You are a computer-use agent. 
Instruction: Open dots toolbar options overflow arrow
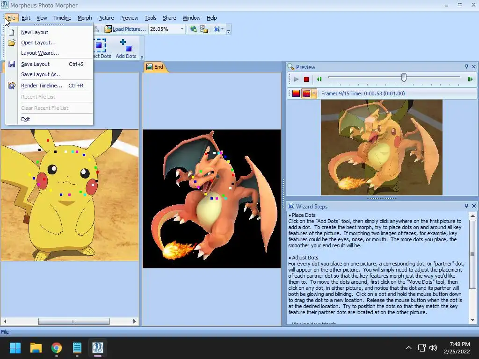point(142,57)
